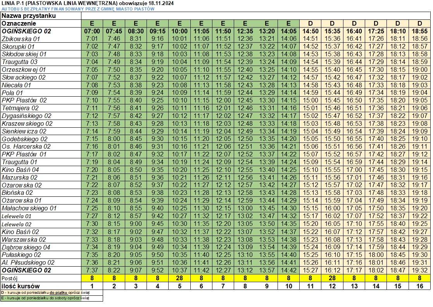Select course number 16 in bottom row
Image resolution: width=433 pixels, height=307 pixels.
pos(419,286)
